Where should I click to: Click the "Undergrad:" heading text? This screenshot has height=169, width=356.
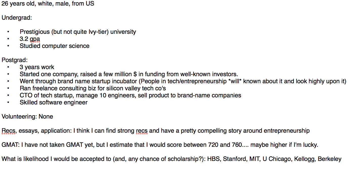[x=17, y=18]
